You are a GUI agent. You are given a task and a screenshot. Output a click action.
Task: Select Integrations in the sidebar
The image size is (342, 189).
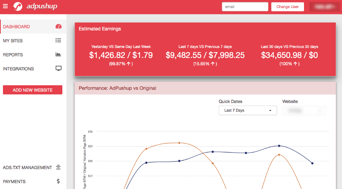pyautogui.click(x=18, y=69)
